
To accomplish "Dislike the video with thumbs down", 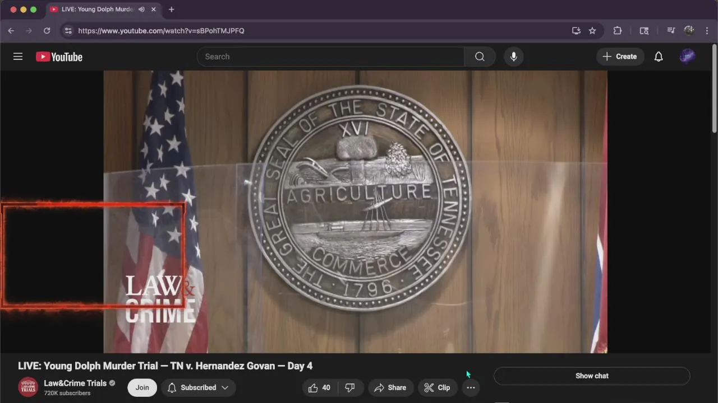I will 350,387.
